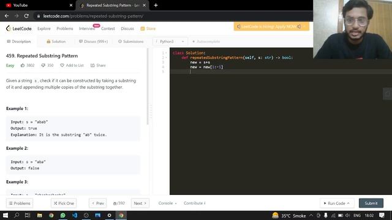Open the Python3 language dropdown
This screenshot has width=392, height=220.
(170, 42)
